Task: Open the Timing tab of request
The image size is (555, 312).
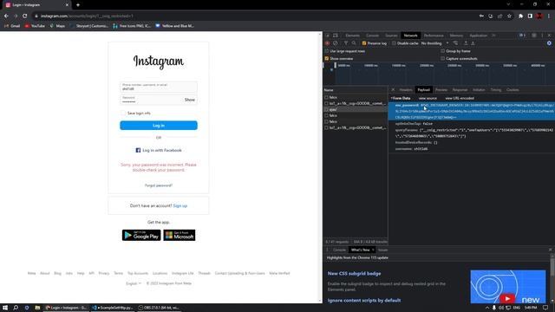Action: click(x=496, y=90)
